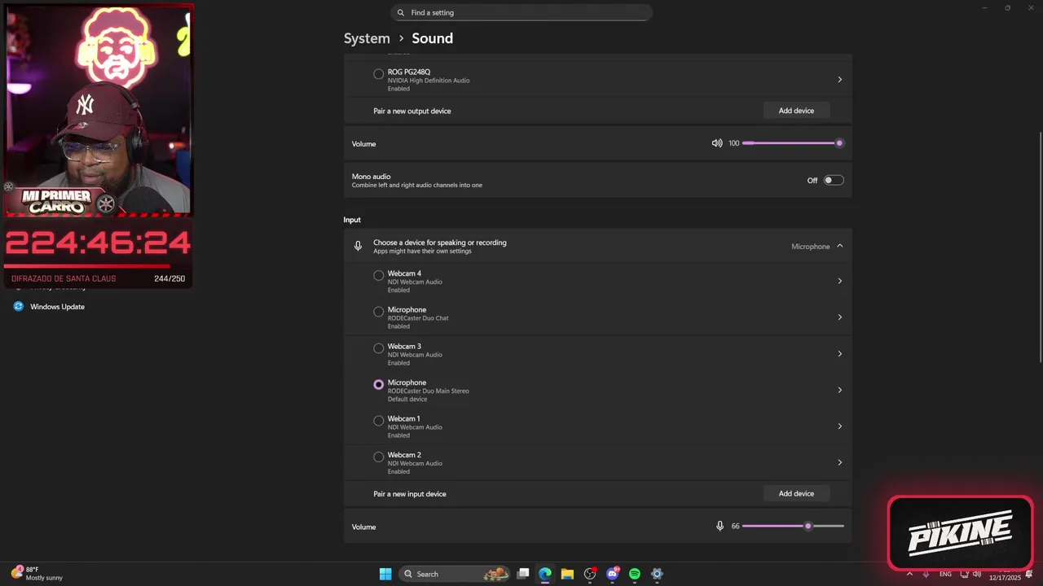
Task: Select RODECaster Duo Chat microphone input
Action: 378,312
